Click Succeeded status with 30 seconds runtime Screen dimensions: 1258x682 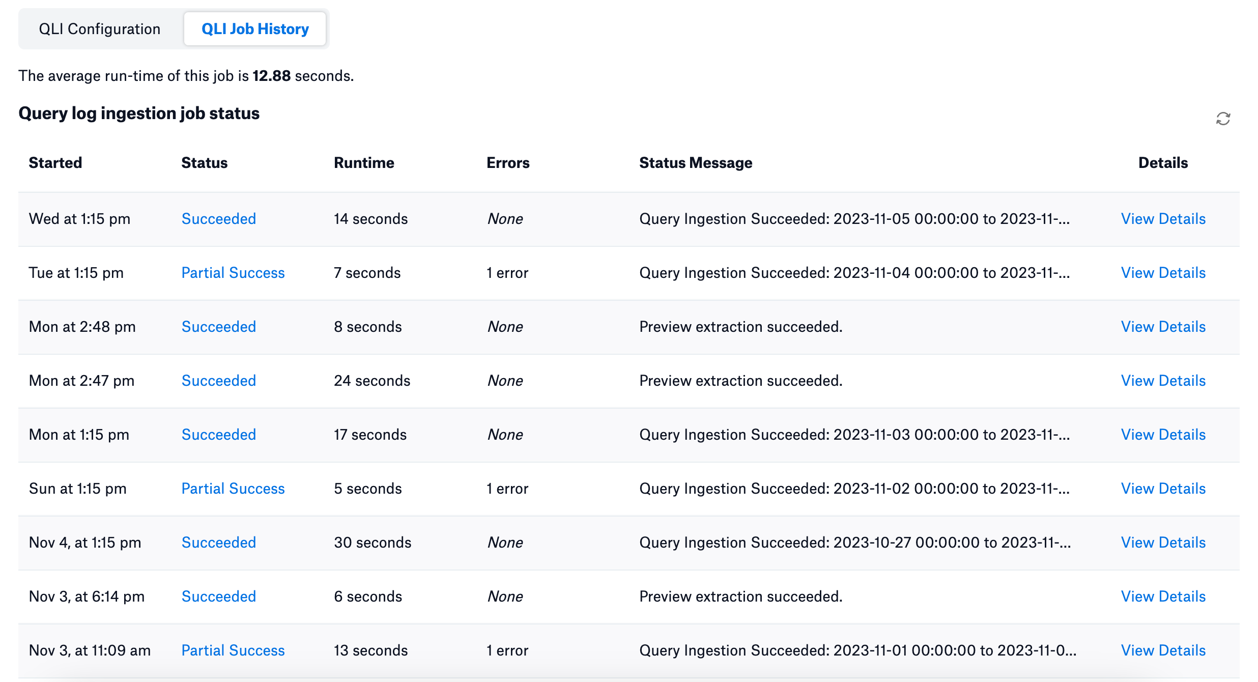pyautogui.click(x=219, y=543)
